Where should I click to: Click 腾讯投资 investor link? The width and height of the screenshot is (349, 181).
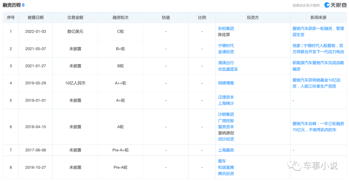pyautogui.click(x=226, y=174)
